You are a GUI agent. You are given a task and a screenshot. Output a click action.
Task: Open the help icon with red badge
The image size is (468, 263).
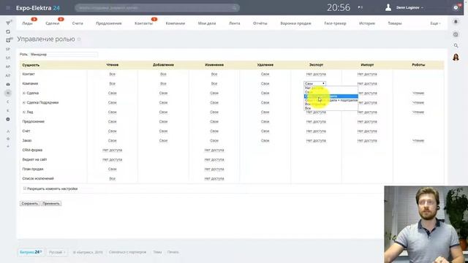456,8
